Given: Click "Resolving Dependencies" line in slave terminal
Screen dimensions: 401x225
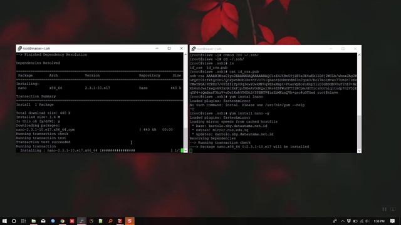Looking at the screenshot, I should tap(213, 138).
